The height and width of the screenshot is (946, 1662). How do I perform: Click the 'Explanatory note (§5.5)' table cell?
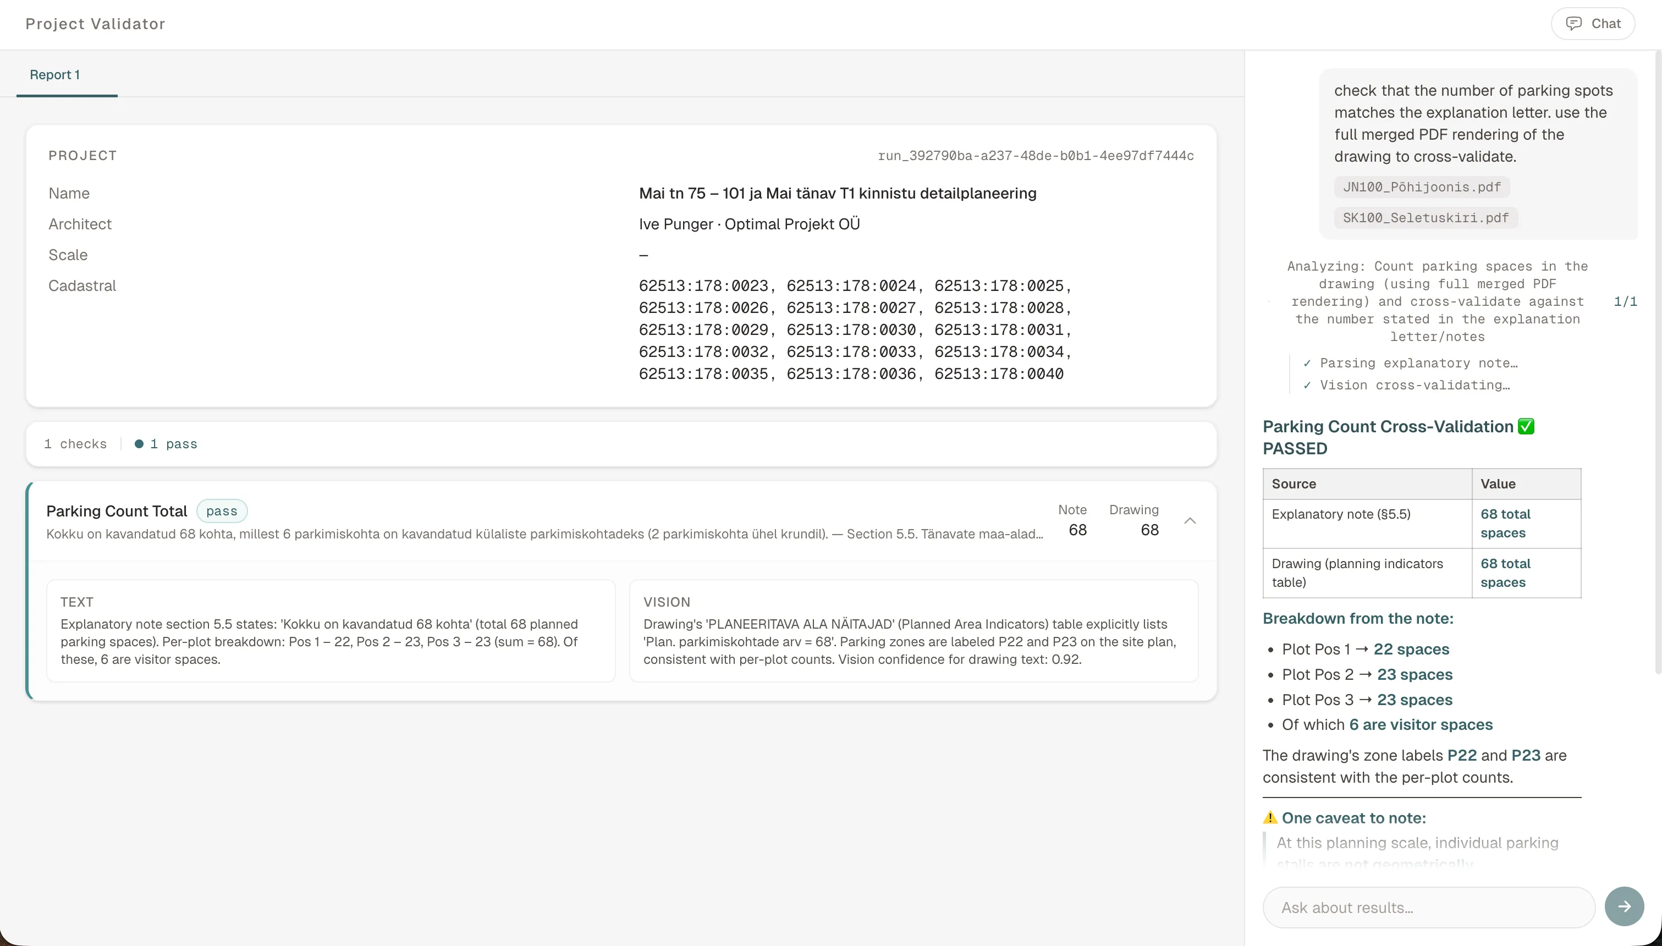point(1367,524)
